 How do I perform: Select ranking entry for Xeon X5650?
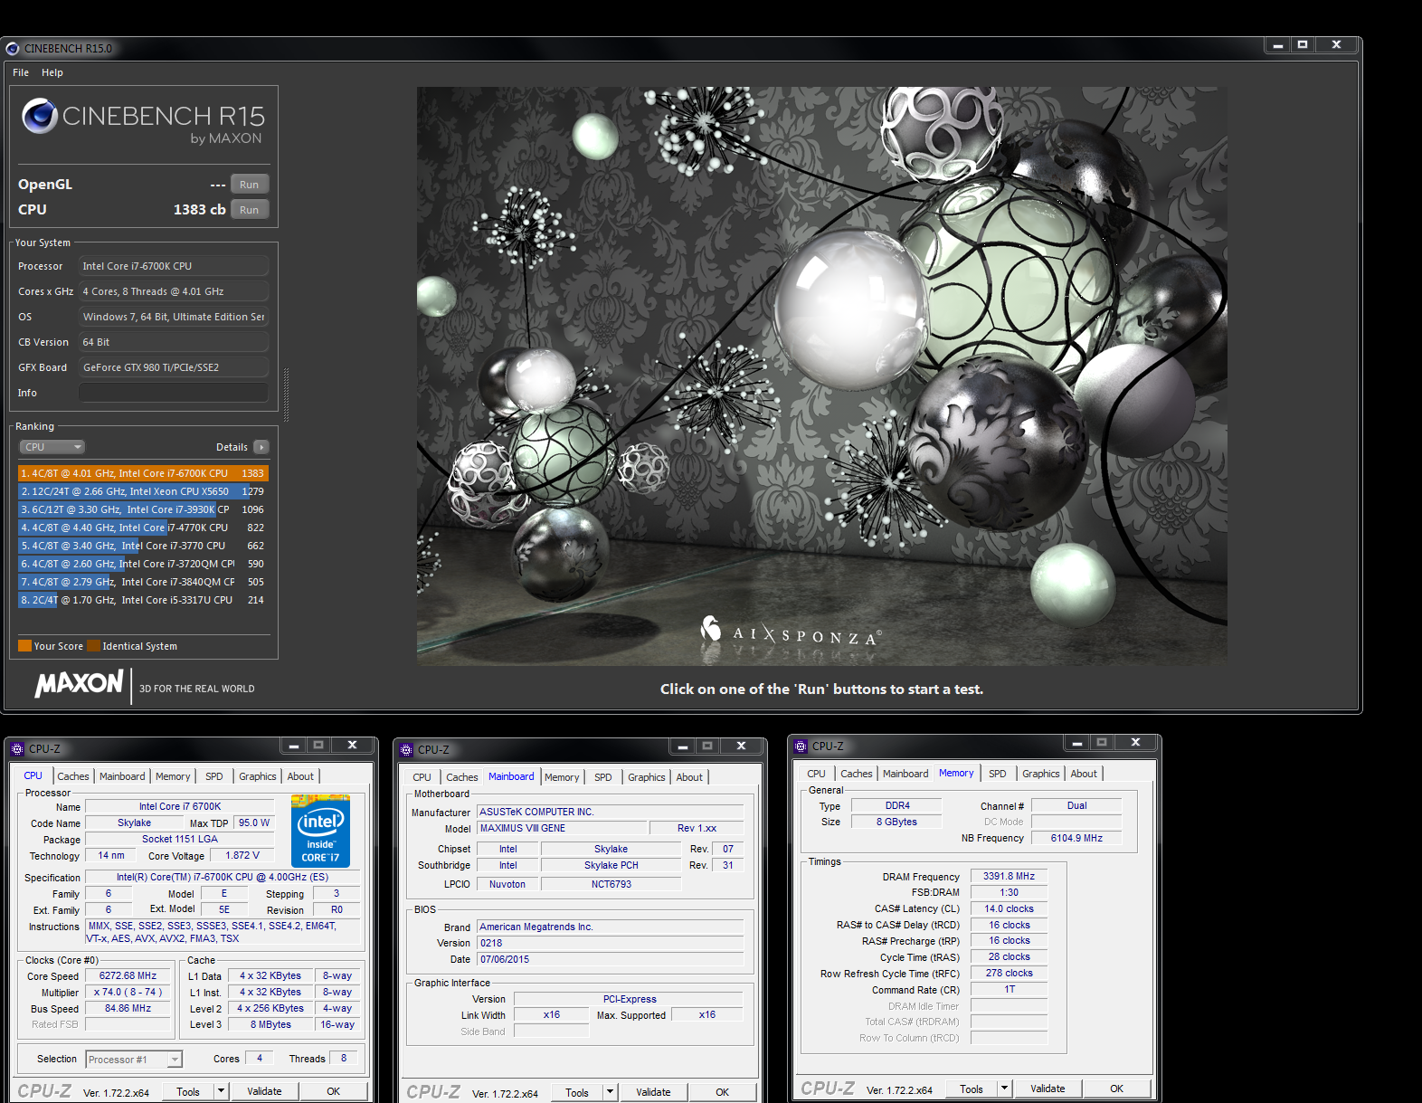click(143, 491)
